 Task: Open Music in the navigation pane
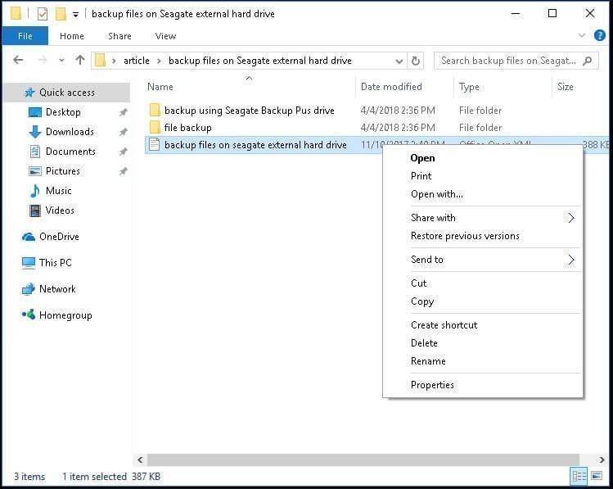[x=58, y=191]
